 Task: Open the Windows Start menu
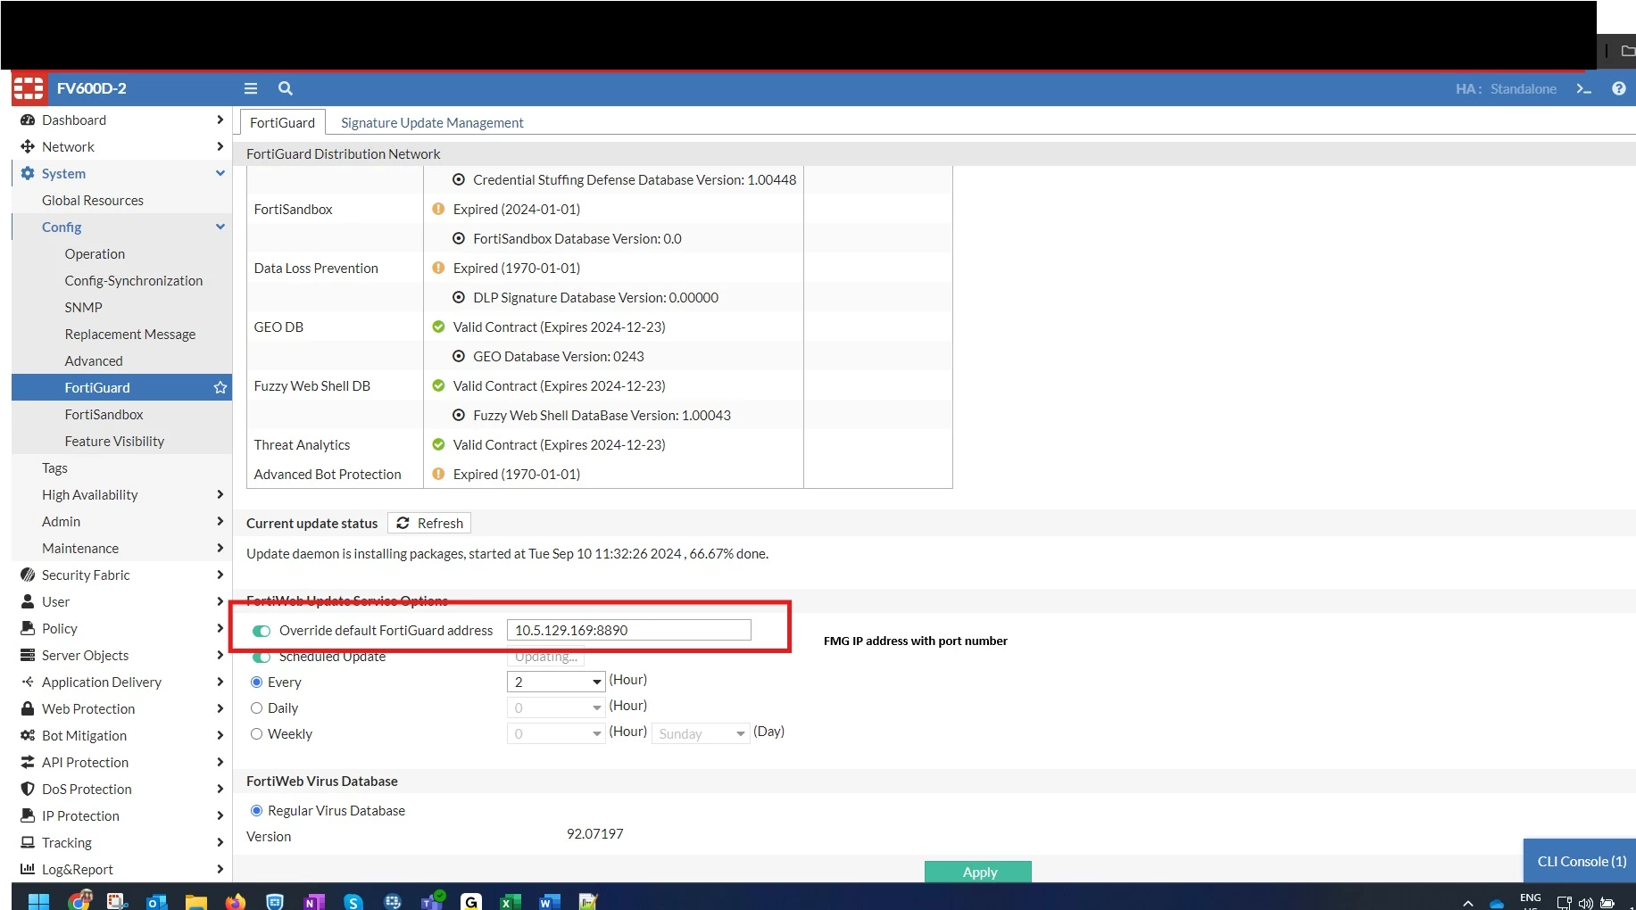[x=38, y=901]
